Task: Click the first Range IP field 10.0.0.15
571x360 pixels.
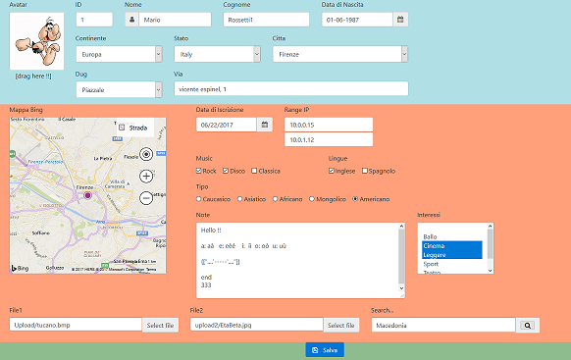Action: (329, 125)
